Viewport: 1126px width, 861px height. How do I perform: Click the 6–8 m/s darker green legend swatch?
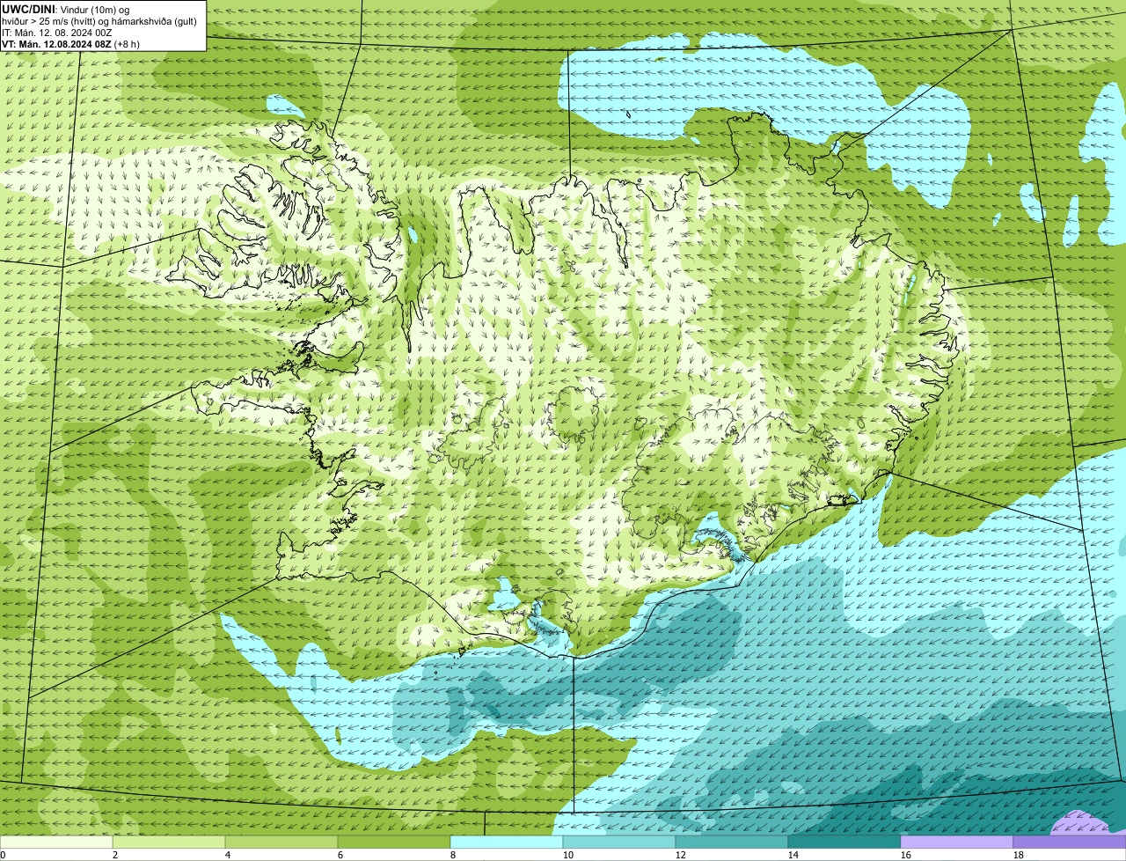pyautogui.click(x=394, y=842)
